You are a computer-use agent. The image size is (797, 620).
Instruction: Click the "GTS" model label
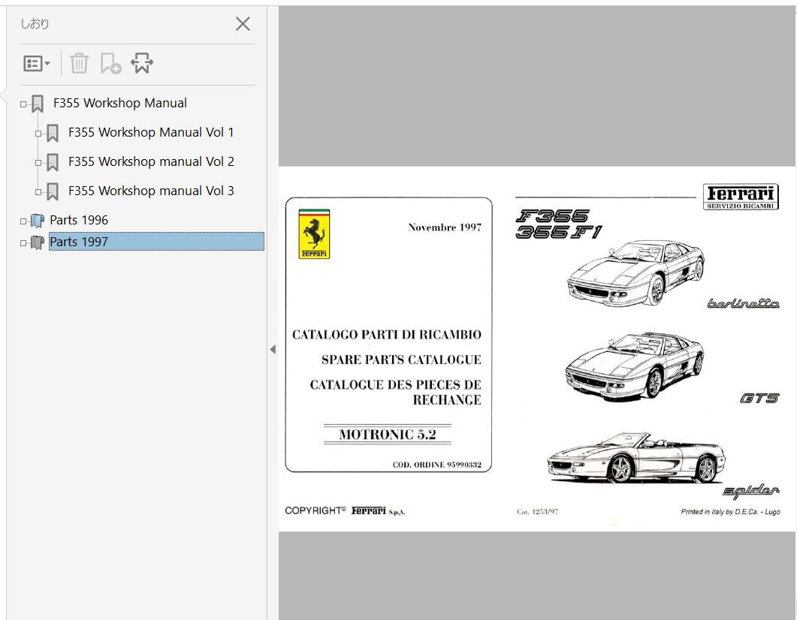759,398
